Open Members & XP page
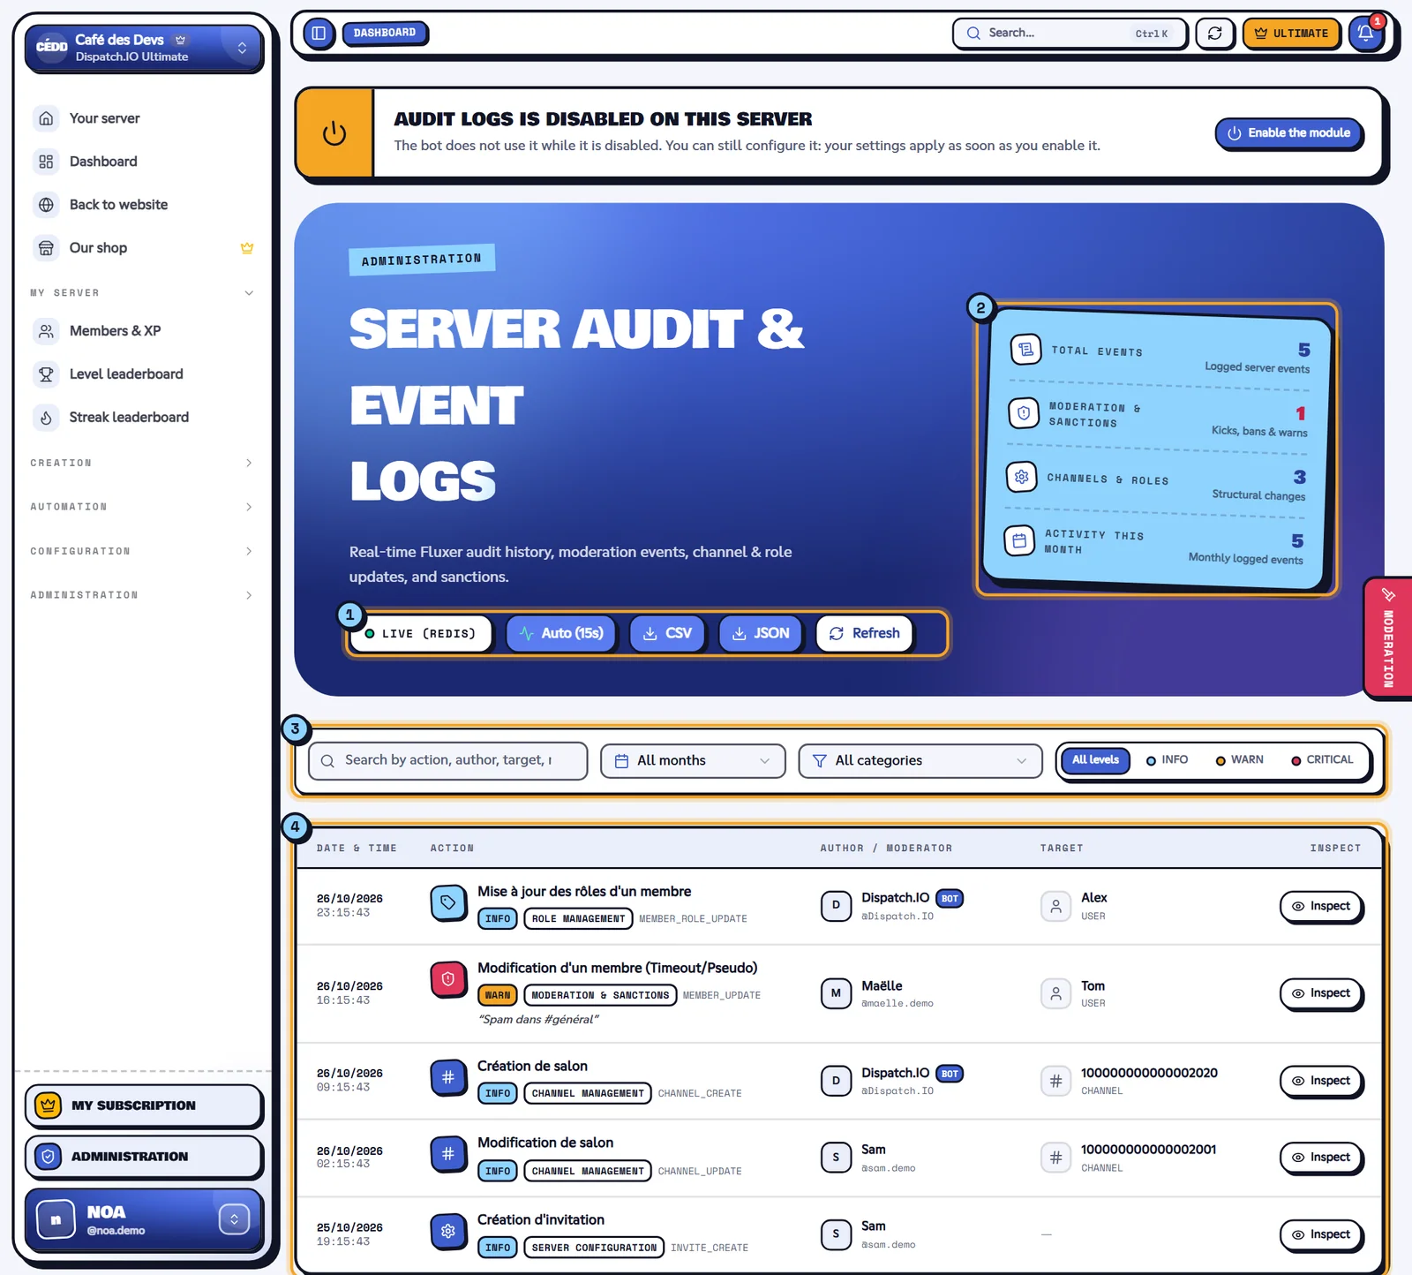 tap(142, 331)
